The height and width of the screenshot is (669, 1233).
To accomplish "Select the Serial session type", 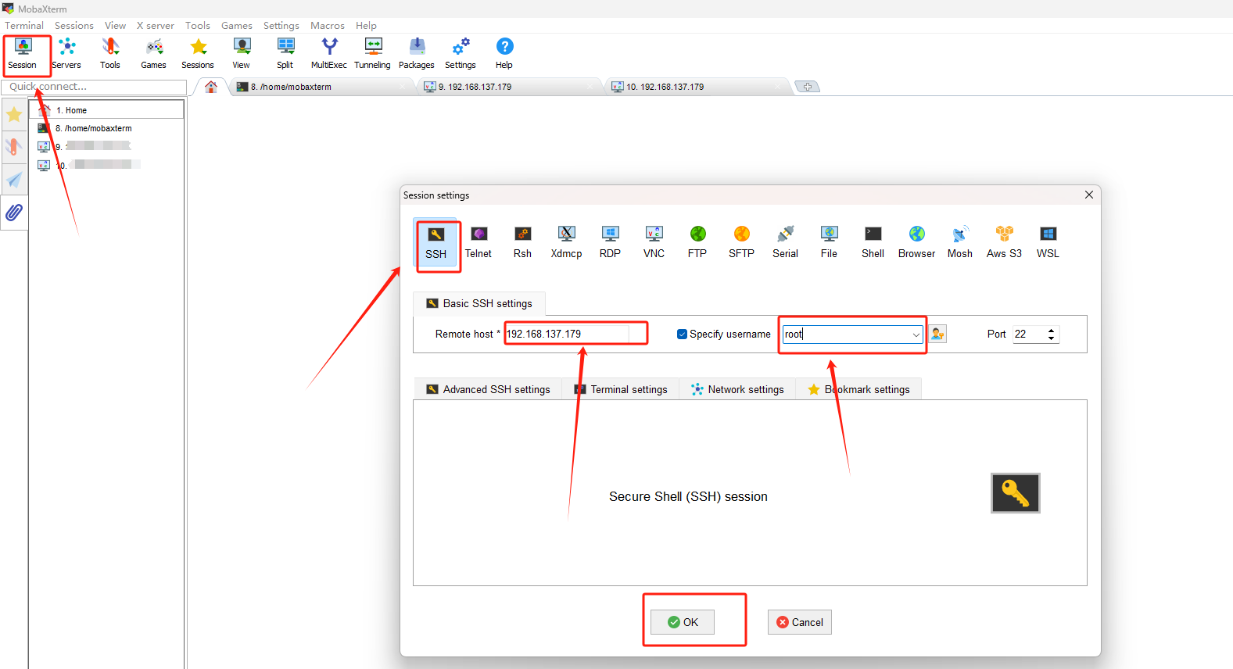I will (785, 243).
